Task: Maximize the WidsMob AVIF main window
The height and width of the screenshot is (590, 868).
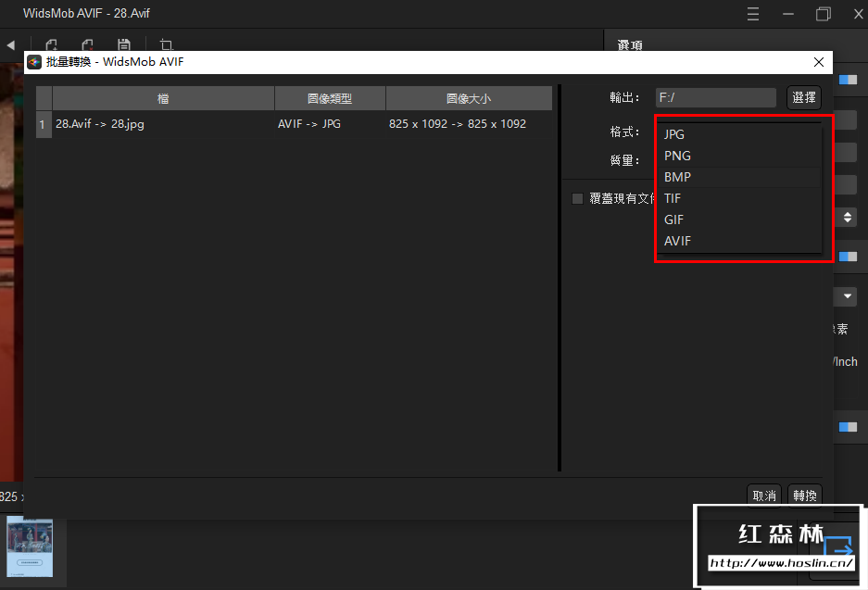Action: (x=824, y=14)
